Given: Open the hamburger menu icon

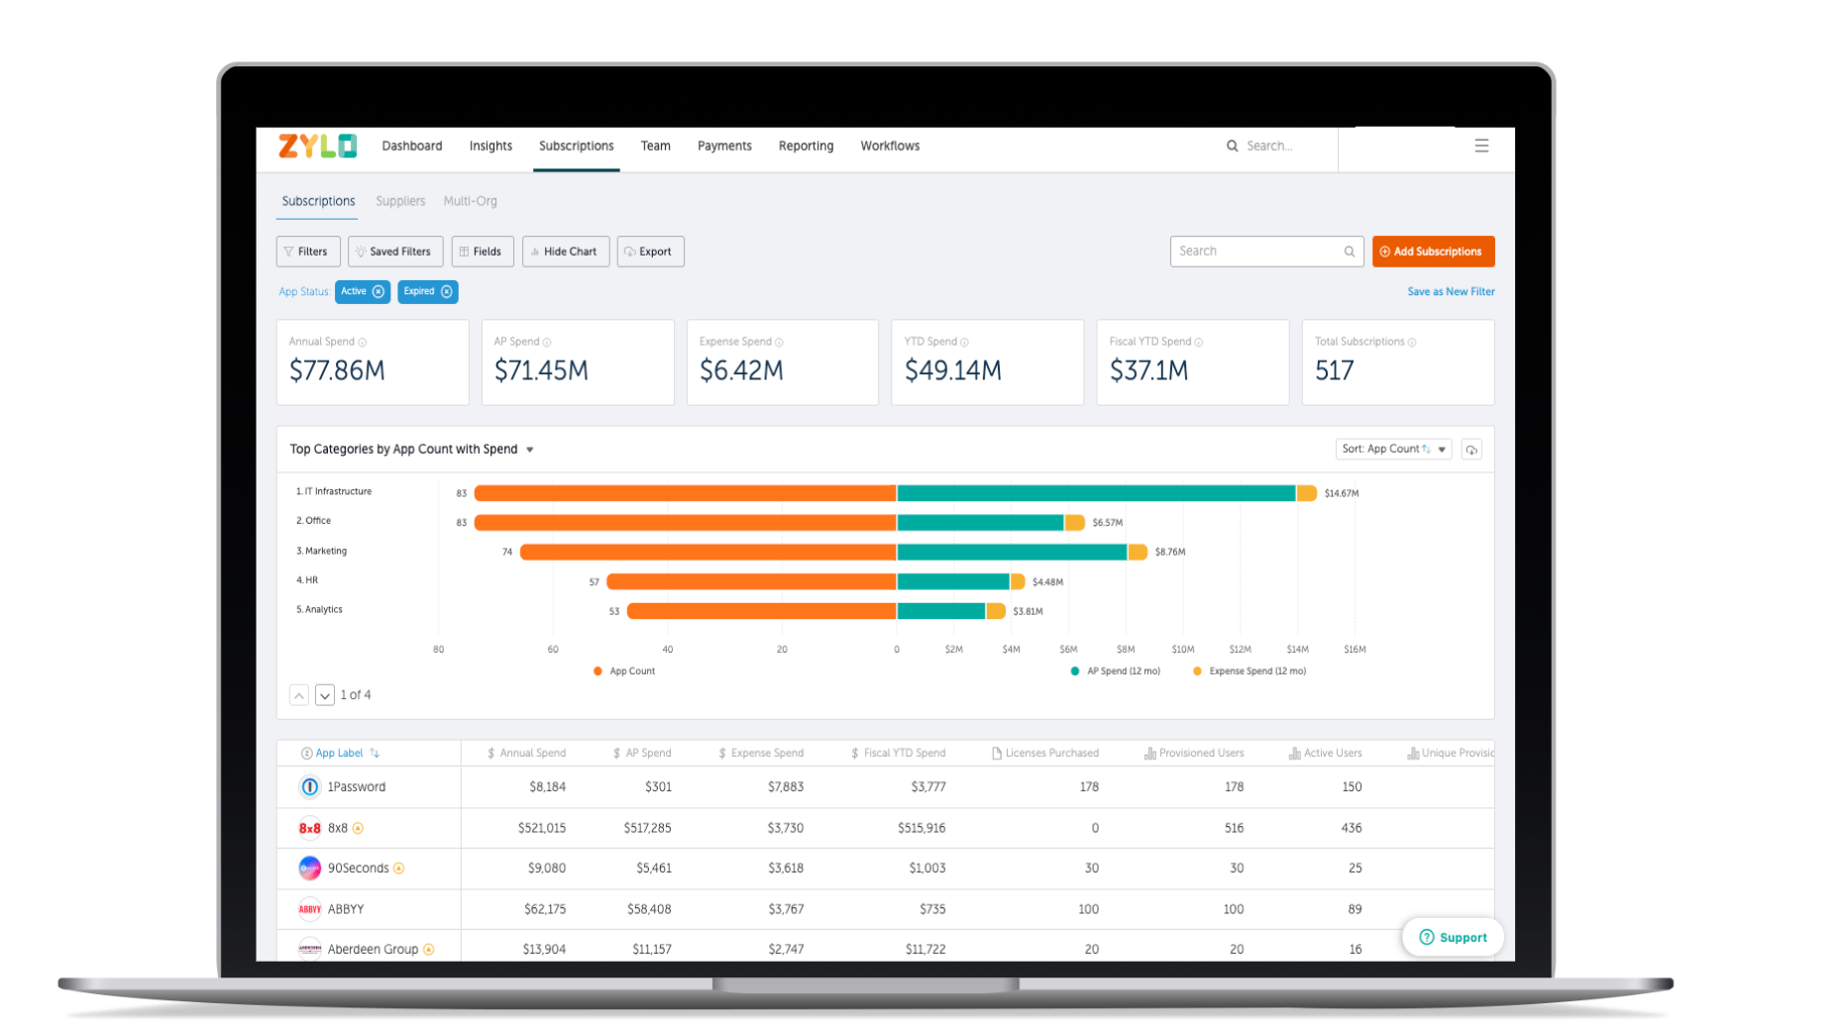Looking at the screenshot, I should 1481,146.
